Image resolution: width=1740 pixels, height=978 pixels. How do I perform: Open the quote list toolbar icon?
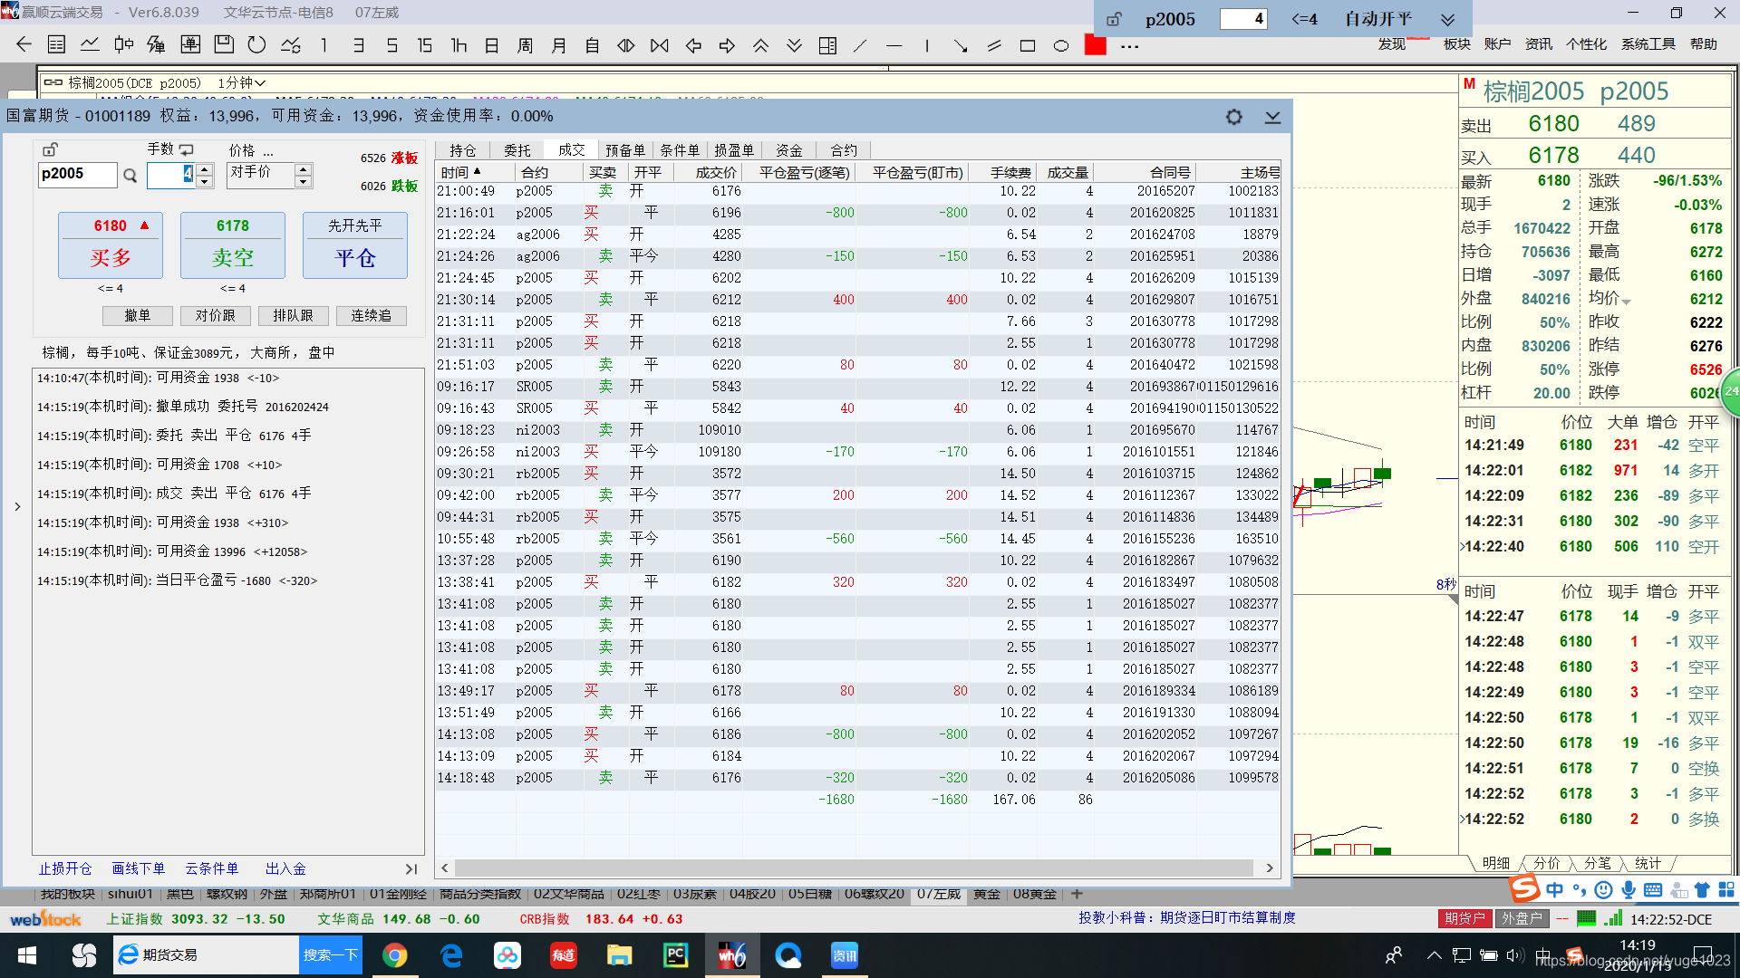pyautogui.click(x=56, y=44)
